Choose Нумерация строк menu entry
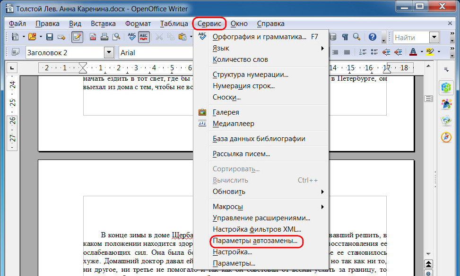The height and width of the screenshot is (276, 460). tap(261, 86)
